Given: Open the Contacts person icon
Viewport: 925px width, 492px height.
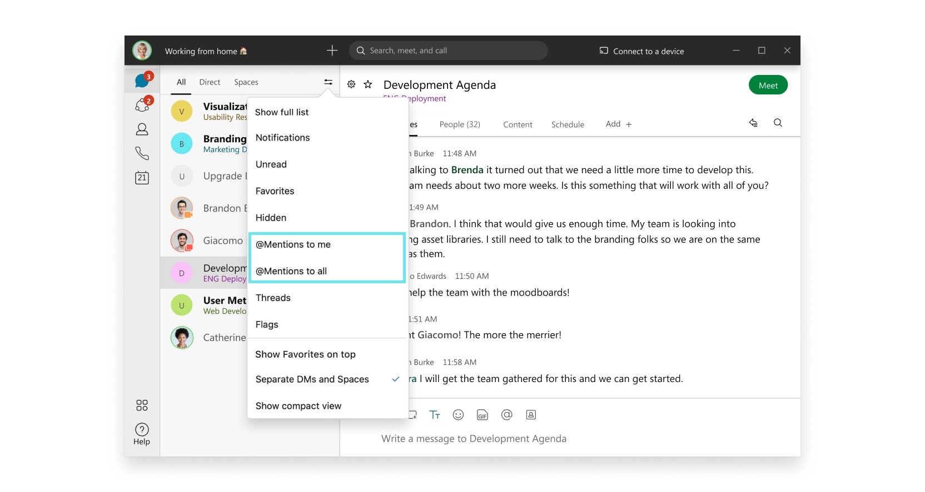Looking at the screenshot, I should 142,129.
